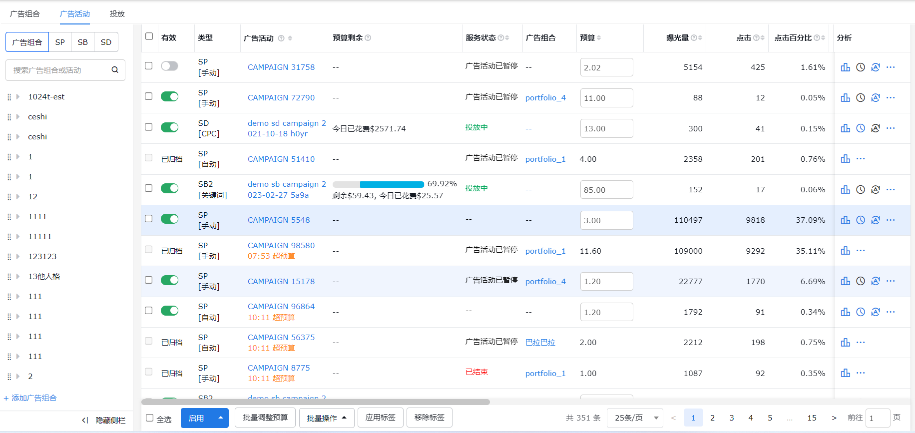Open the 启用 button dropdown arrow

220,418
